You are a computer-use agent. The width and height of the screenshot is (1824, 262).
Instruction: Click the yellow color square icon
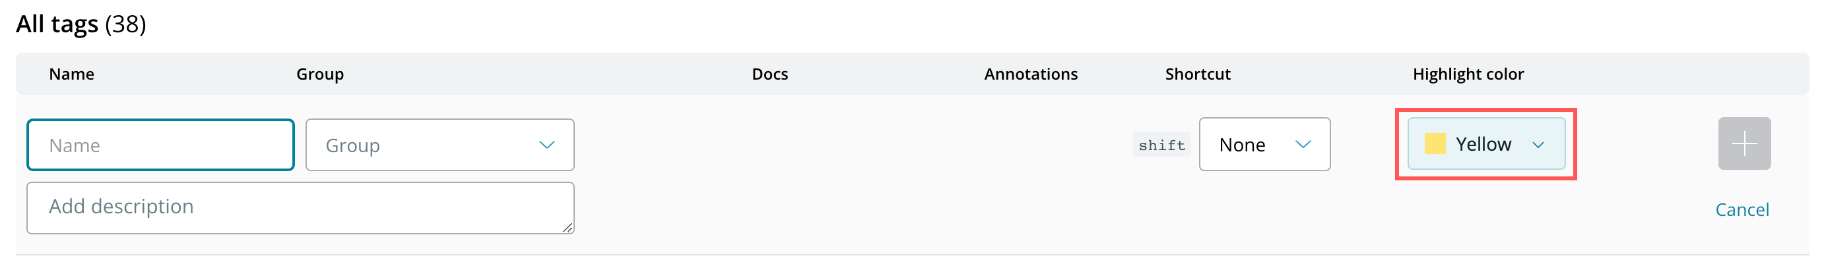[x=1435, y=144]
